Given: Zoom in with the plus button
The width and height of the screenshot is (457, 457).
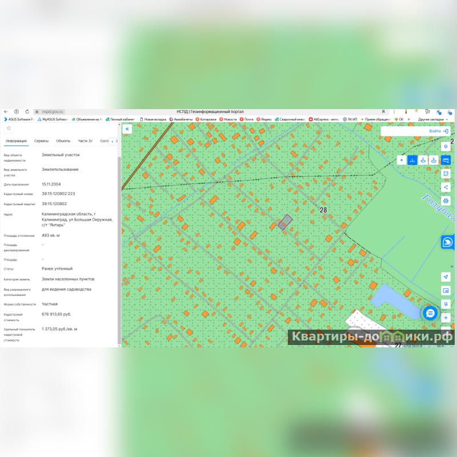Looking at the screenshot, I should click(446, 318).
